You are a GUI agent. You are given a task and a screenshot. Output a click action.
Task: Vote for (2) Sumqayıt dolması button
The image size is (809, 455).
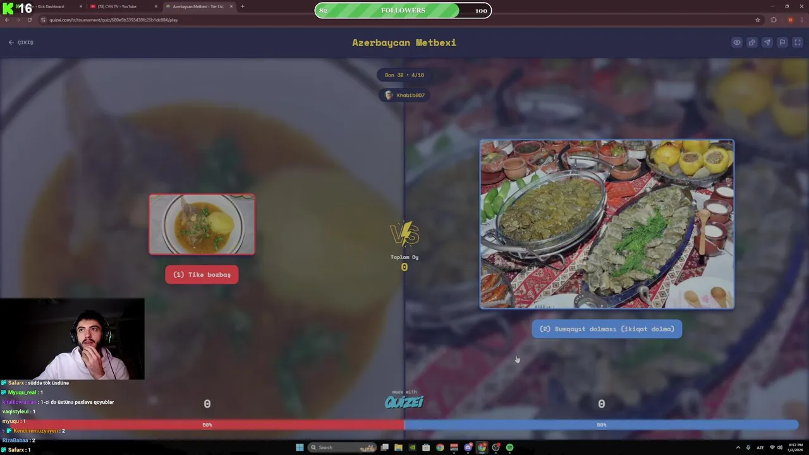607,329
